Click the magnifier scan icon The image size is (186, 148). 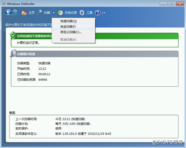pos(40,12)
